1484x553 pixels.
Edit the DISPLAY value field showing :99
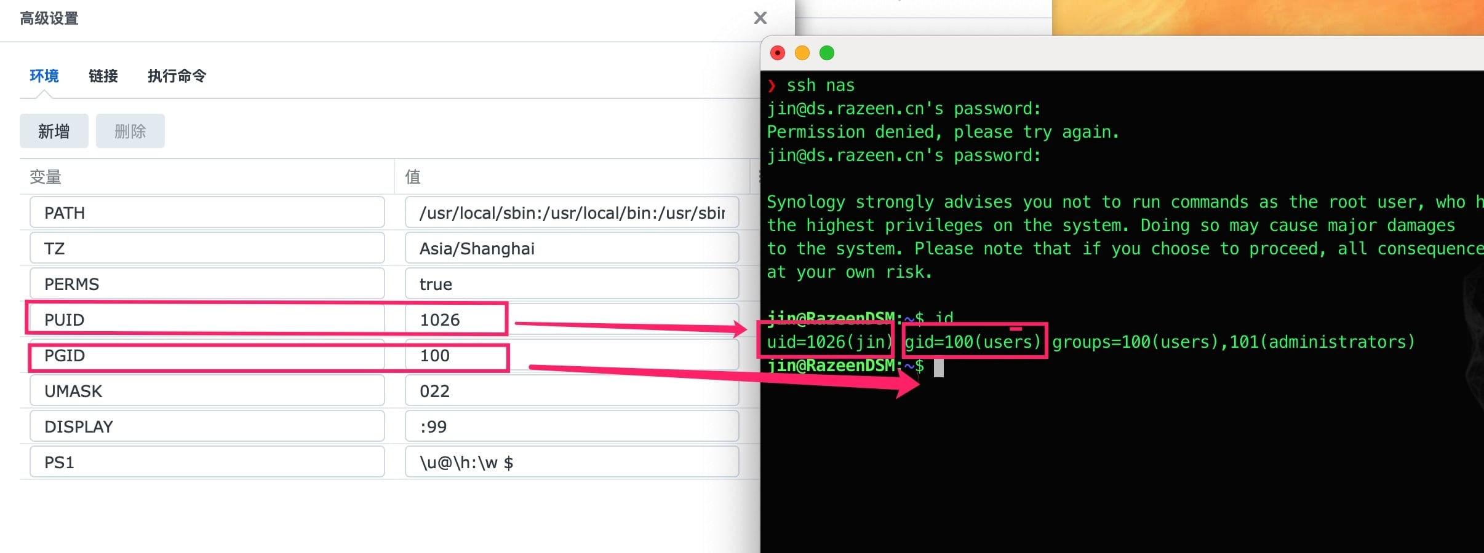572,426
